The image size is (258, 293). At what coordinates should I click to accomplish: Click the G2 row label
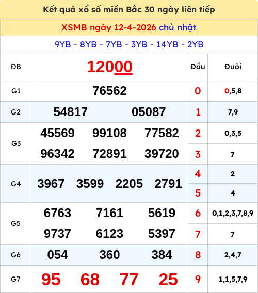pos(15,112)
